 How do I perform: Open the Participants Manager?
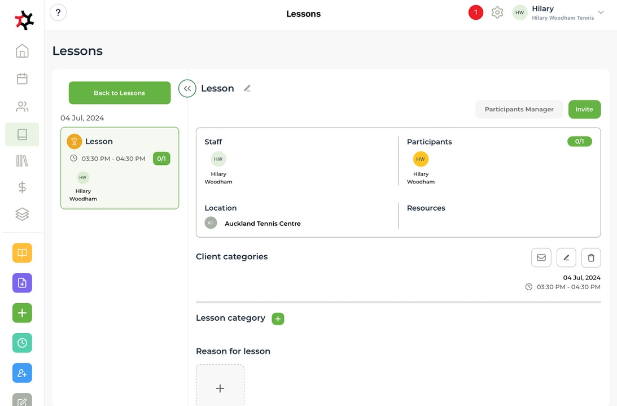click(519, 109)
